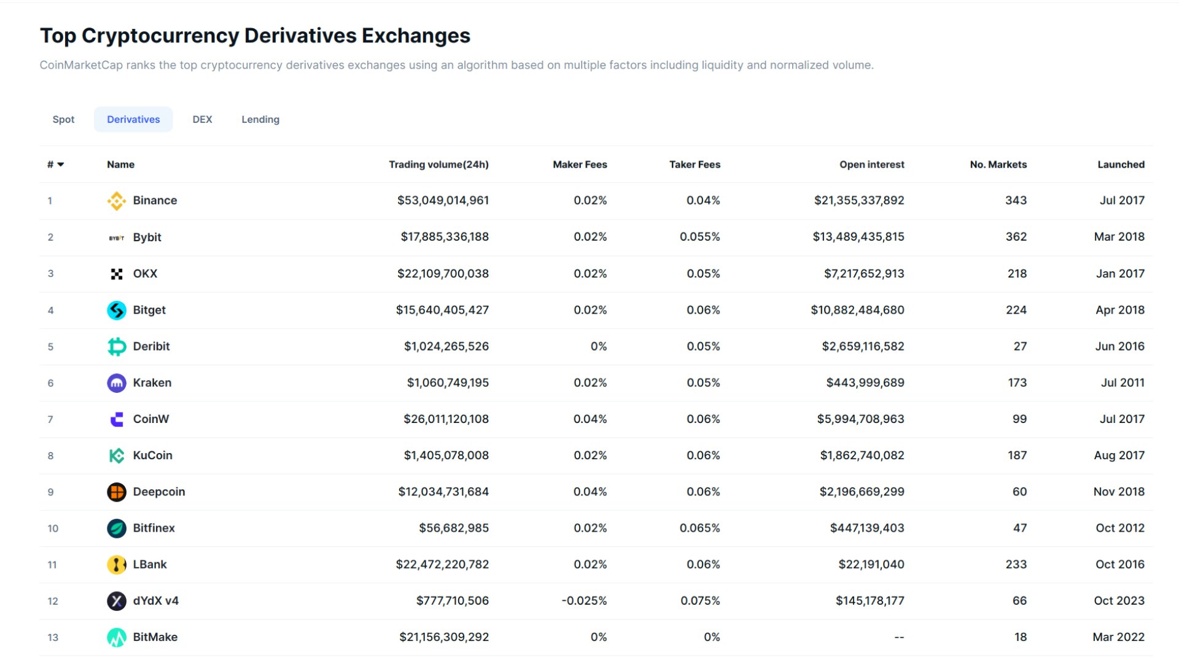Sort by Trading volume(24h) column

pos(438,165)
